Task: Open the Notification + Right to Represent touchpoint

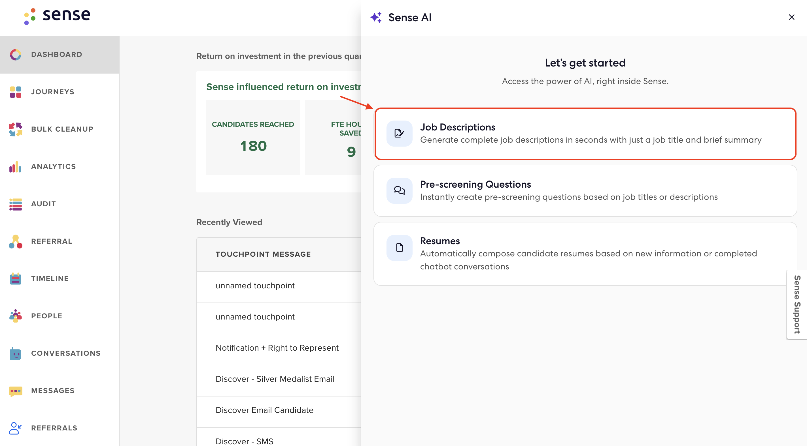Action: (x=277, y=348)
